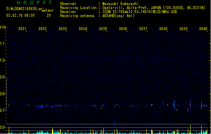211x134 pixels.
Task: Click the 'Receiving Location' label
Action: tap(78, 8)
